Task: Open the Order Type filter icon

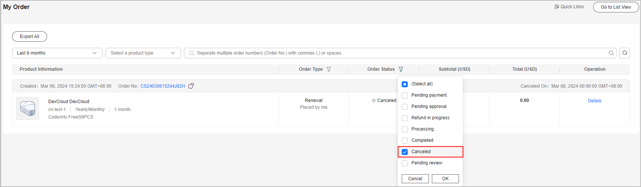Action: point(329,69)
